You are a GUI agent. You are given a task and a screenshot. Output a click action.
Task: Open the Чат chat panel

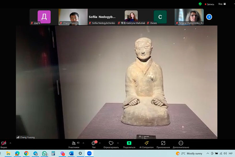[x=94, y=143]
